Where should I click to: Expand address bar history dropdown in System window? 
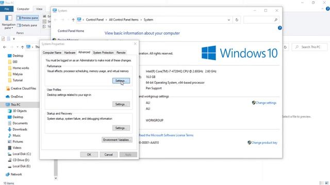tap(229, 20)
